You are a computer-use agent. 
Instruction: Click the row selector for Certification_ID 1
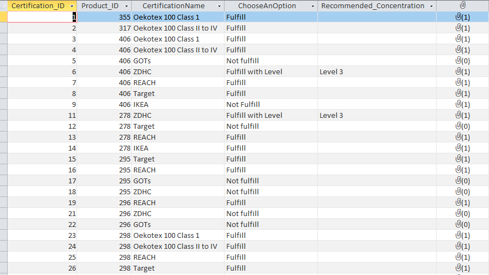pyautogui.click(x=3, y=17)
